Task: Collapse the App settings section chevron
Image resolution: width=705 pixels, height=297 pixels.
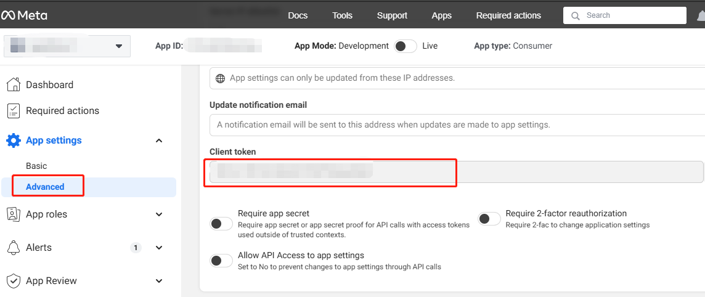Action: (x=159, y=140)
